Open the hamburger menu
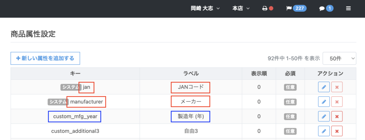The image size is (365, 140). click(x=348, y=9)
